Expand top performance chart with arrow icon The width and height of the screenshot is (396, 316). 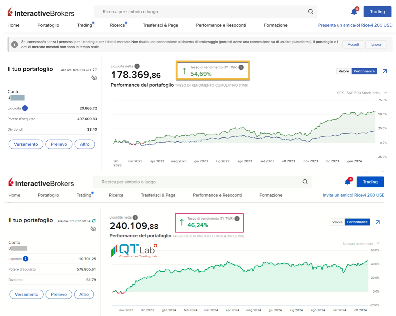click(x=385, y=71)
